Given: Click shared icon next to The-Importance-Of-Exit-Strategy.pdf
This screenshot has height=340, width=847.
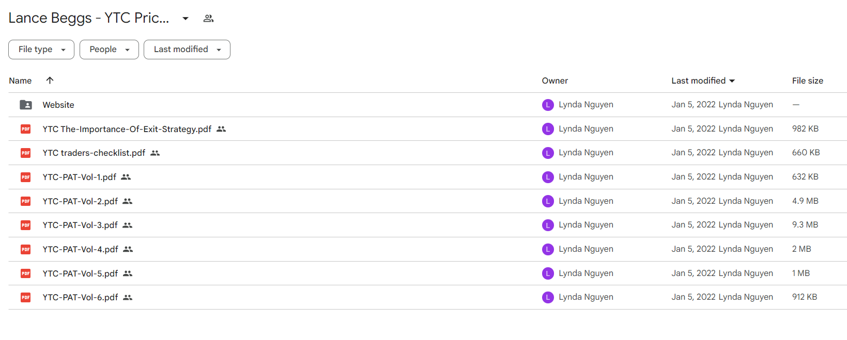Looking at the screenshot, I should pos(221,129).
